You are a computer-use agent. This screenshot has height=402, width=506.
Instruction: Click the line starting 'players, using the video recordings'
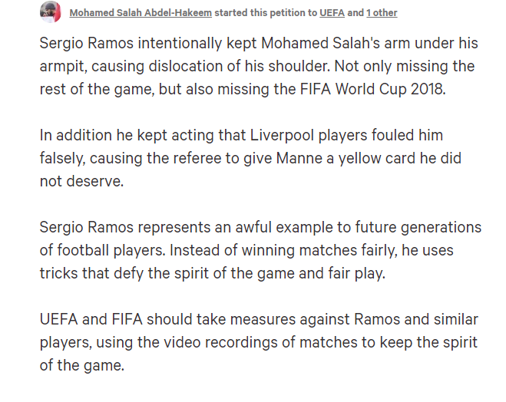258,342
